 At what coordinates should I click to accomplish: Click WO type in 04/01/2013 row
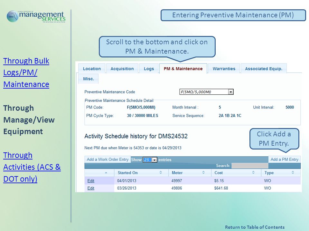point(267,181)
